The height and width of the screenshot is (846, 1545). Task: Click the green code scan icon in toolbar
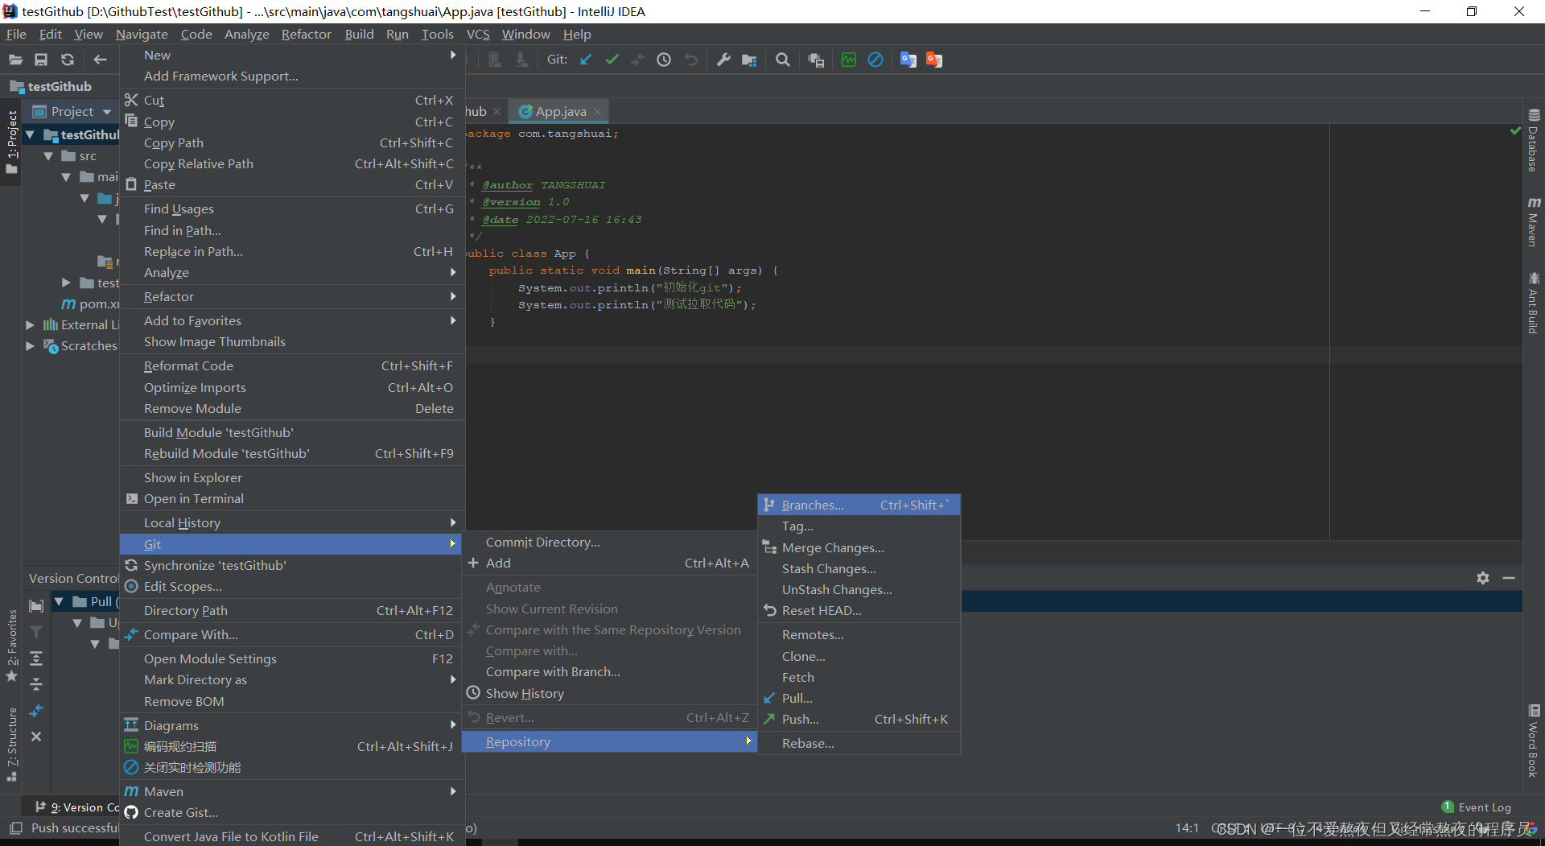point(849,60)
